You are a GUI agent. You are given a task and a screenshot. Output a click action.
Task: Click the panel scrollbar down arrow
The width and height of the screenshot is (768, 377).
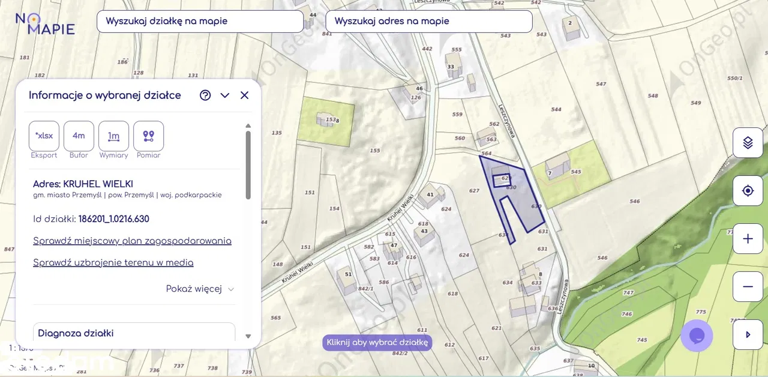(x=248, y=337)
